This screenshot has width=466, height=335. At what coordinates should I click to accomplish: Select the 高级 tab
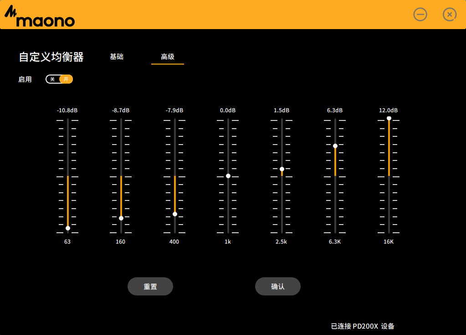click(x=168, y=57)
